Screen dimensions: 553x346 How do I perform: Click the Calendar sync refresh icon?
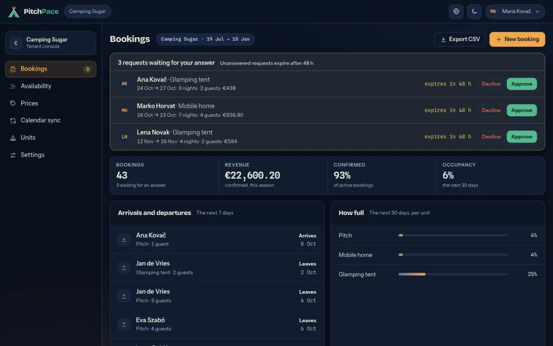(13, 120)
